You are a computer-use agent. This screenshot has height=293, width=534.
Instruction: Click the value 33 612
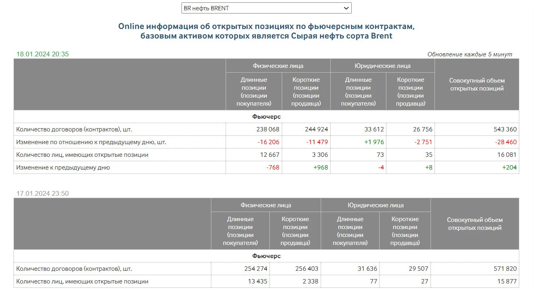[x=374, y=129]
